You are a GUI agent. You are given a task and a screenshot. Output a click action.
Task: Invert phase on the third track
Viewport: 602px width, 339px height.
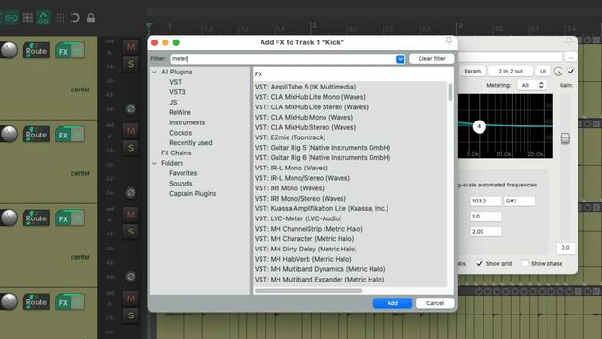click(131, 276)
